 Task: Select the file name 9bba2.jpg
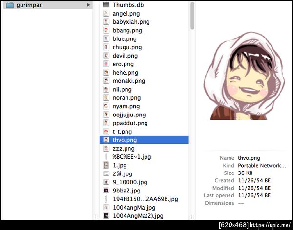point(126,191)
